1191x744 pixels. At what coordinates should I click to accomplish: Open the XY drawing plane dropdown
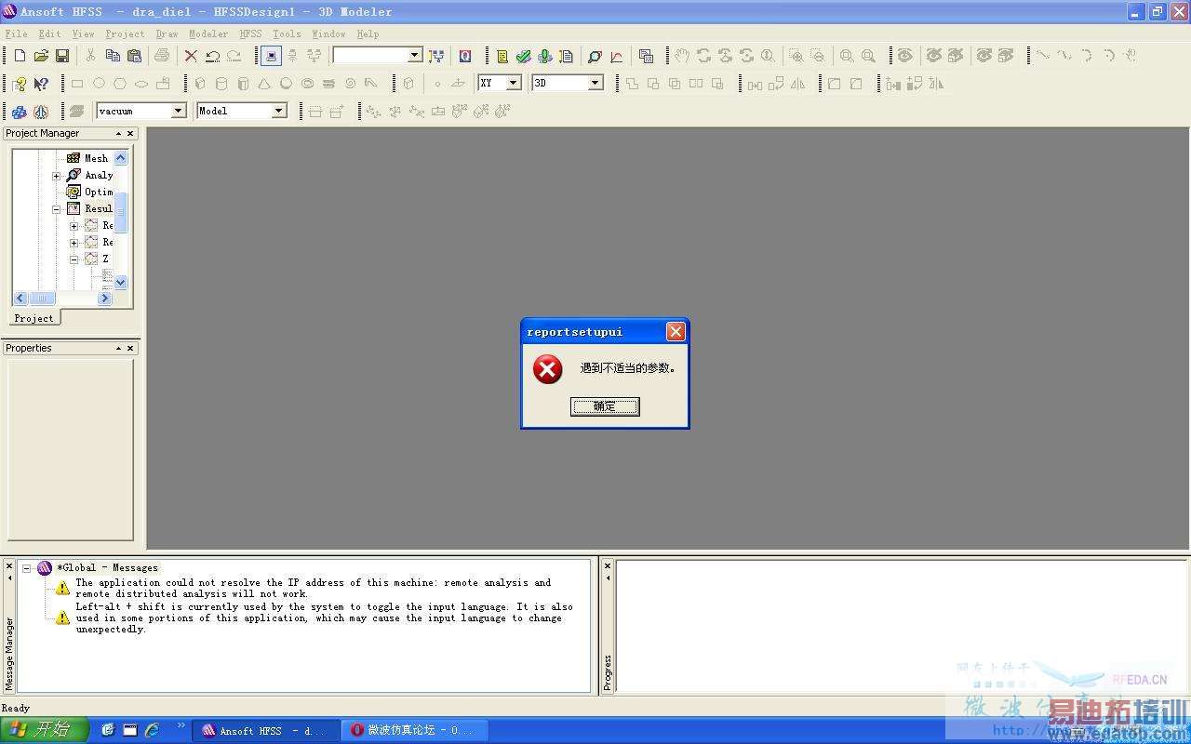tap(513, 83)
